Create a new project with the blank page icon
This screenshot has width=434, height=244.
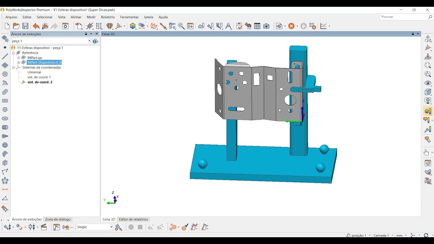tap(7, 26)
